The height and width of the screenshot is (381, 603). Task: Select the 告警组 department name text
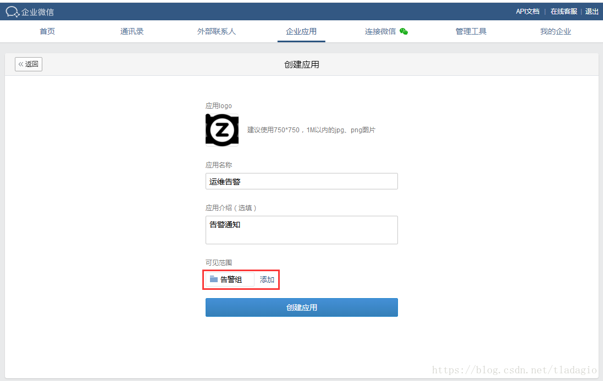pyautogui.click(x=231, y=279)
